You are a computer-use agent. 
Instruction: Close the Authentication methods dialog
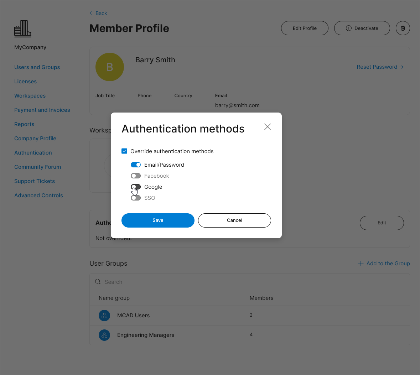coord(268,127)
